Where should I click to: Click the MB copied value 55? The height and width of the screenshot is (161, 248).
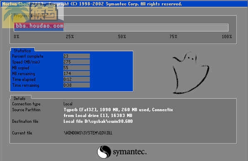pos(77,68)
